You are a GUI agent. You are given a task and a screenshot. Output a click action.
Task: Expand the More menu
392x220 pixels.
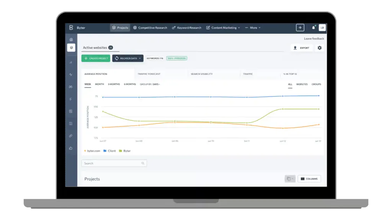[253, 27]
